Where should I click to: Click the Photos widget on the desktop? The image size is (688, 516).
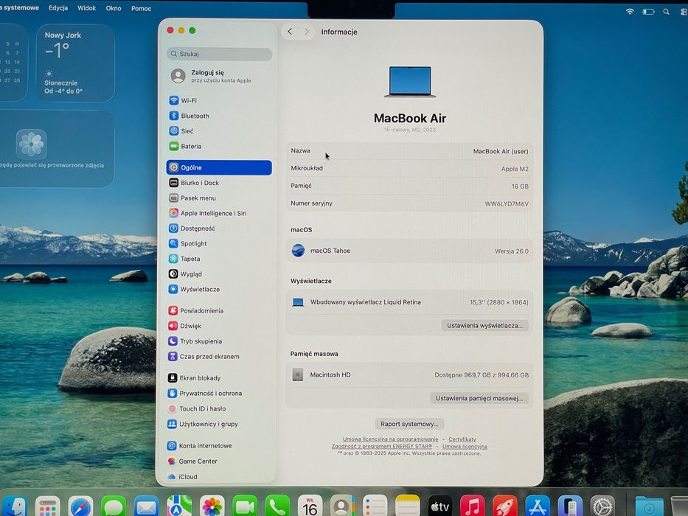coord(57,149)
